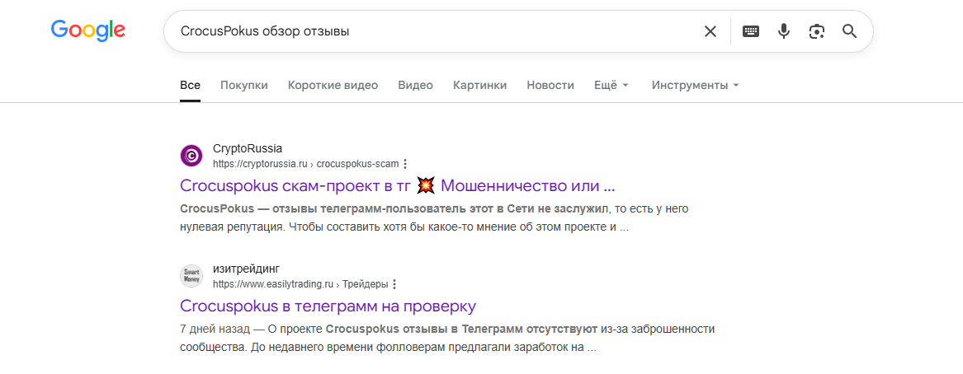Switch to the Покупки tab
Screen dimensions: 963x374
tap(244, 85)
